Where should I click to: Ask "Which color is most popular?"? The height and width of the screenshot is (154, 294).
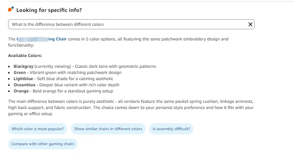pyautogui.click(x=38, y=129)
